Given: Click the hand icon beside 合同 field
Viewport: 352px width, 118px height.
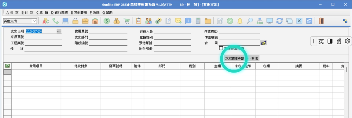Looking at the screenshot, I should 263,43.
